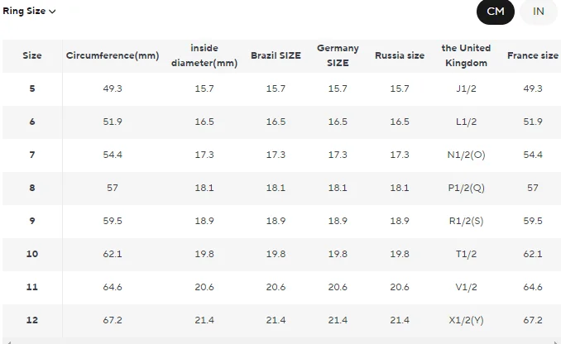The image size is (561, 344).
Task: Click the Russia size column header
Action: point(400,55)
